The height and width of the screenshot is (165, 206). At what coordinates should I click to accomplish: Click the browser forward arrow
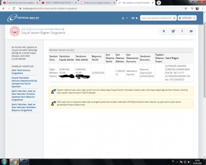coord(9,8)
